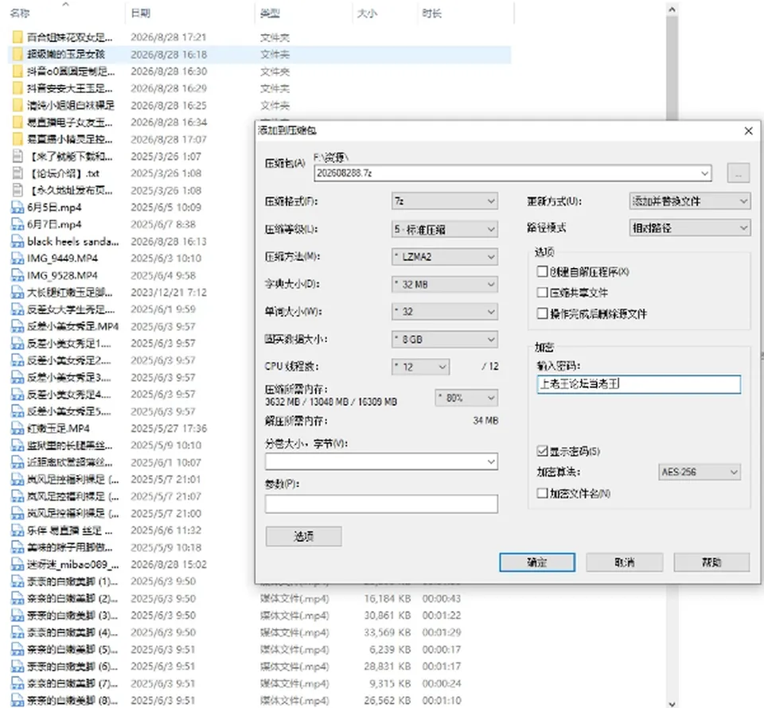
Task: Click the 【论坛介绍】.txt text file icon
Action: point(18,173)
